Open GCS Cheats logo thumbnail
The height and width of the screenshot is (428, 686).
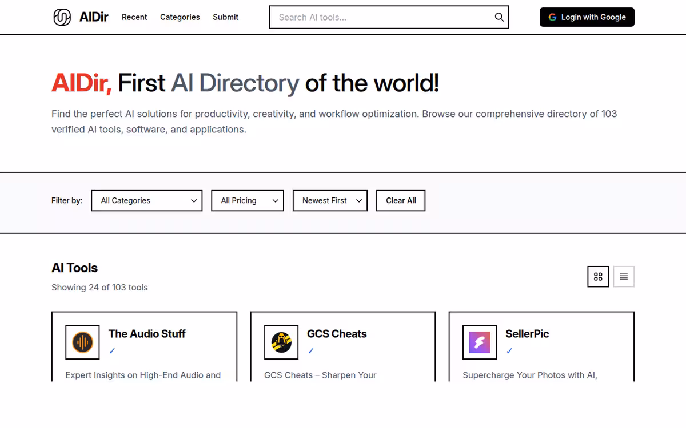coord(281,342)
